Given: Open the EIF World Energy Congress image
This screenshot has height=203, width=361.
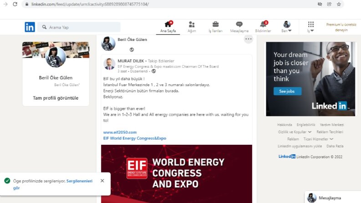Looking at the screenshot, I should pos(177,174).
